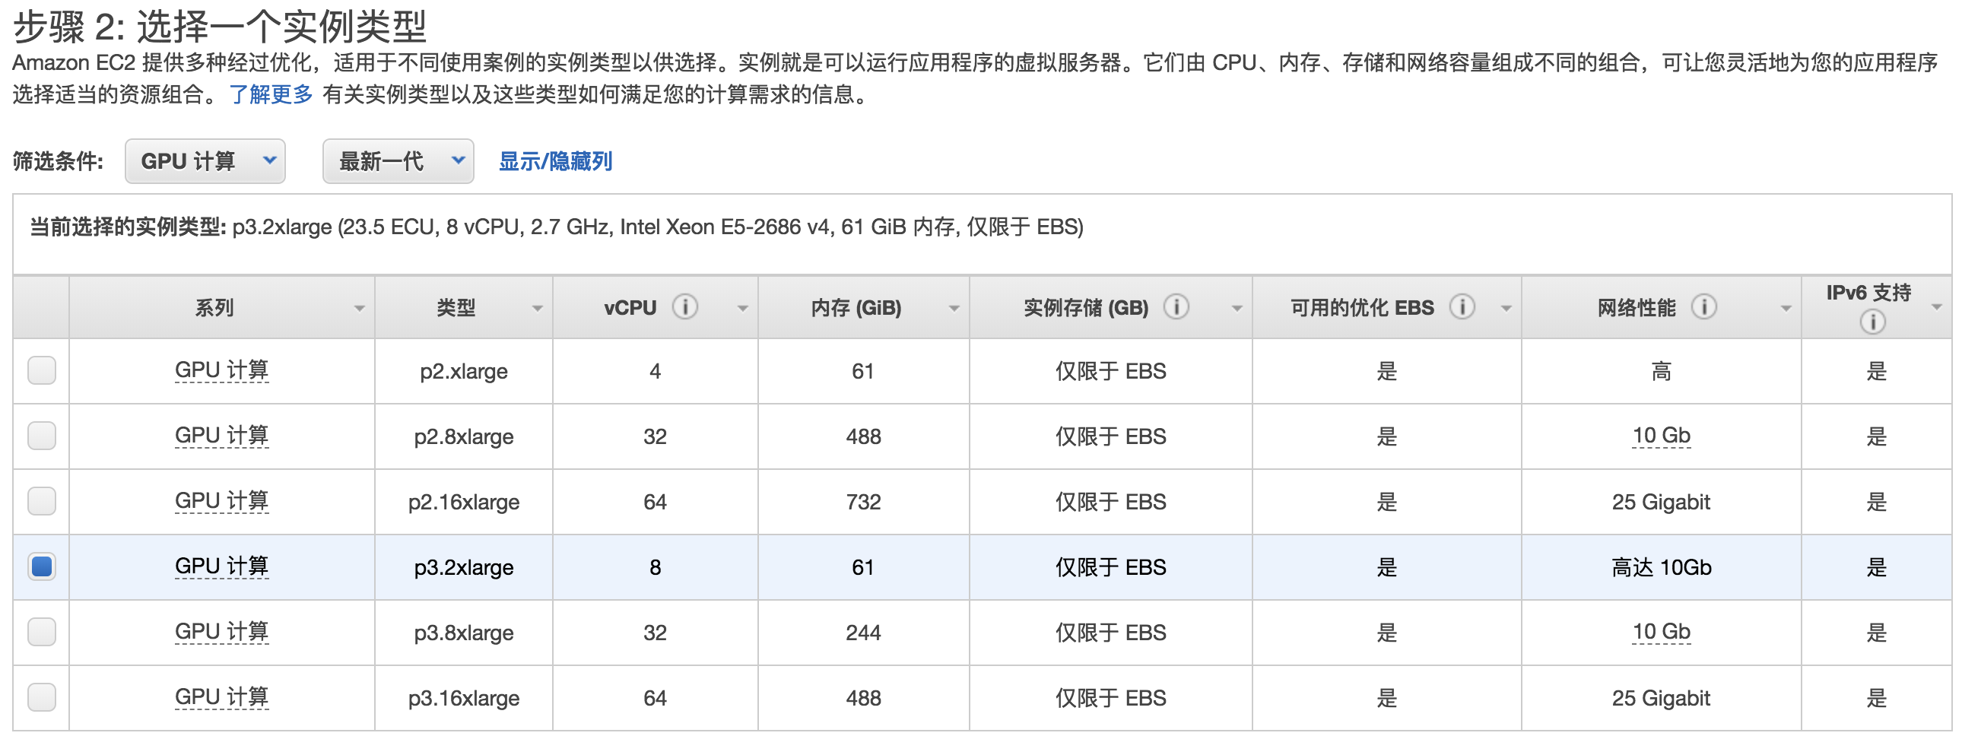Click sort arrow on 系列 column
1962x736 pixels.
point(359,309)
